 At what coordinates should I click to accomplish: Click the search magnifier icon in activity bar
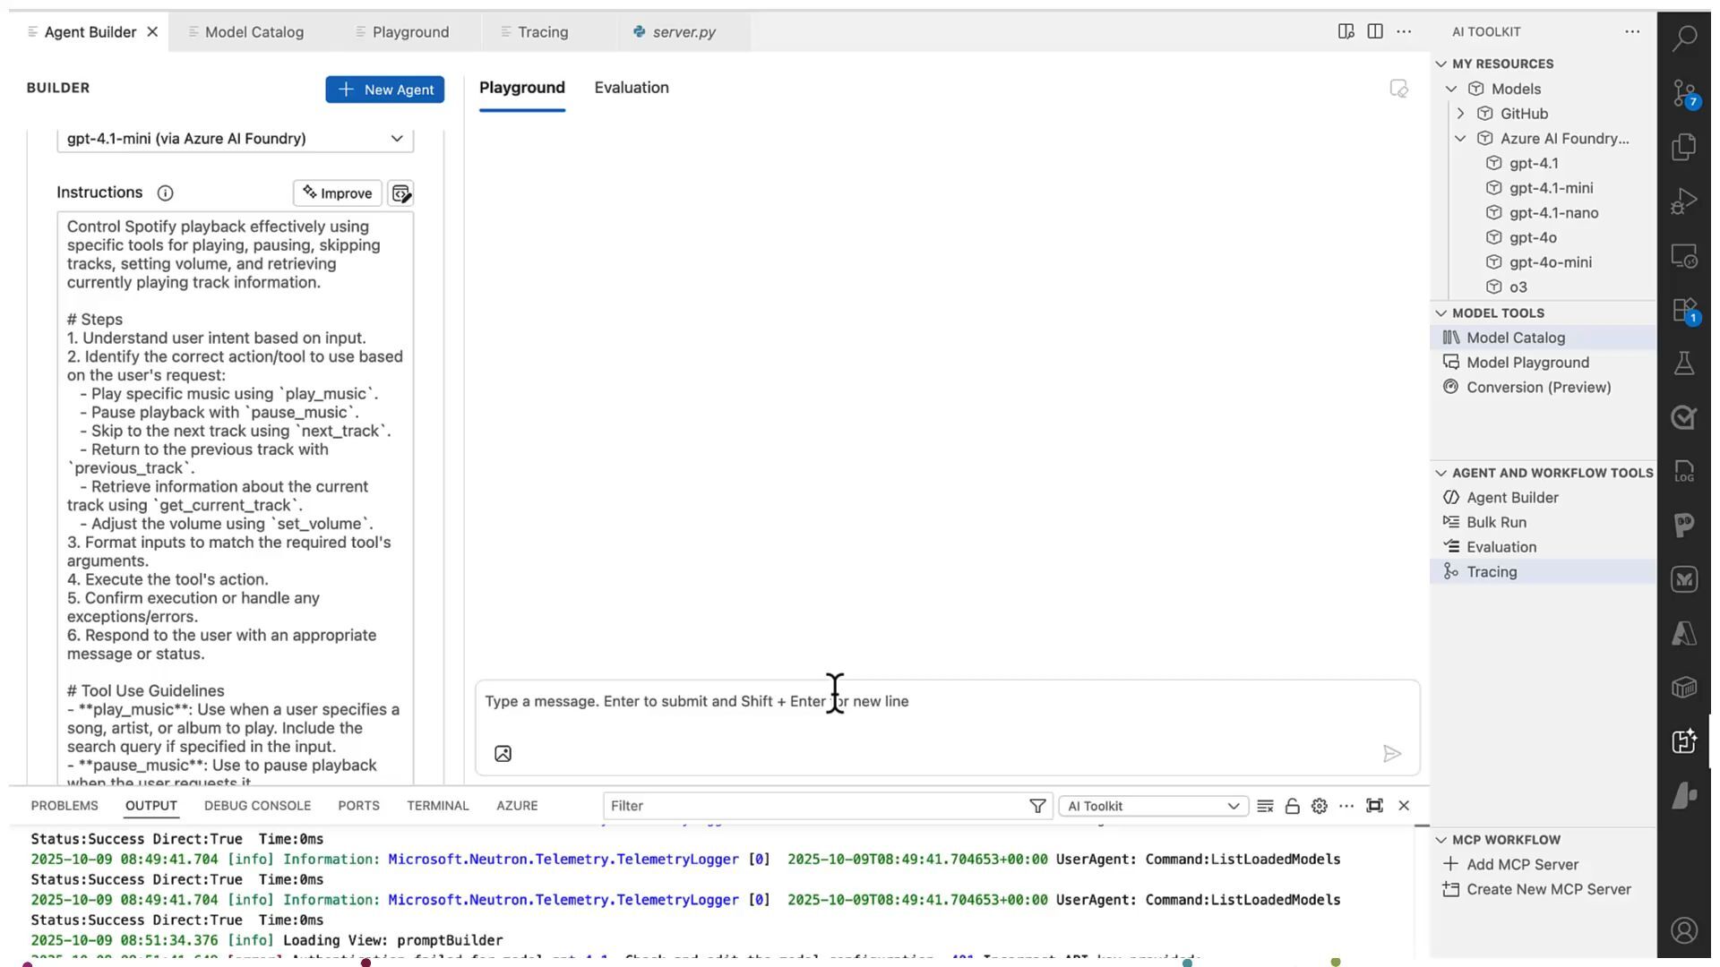tap(1684, 38)
